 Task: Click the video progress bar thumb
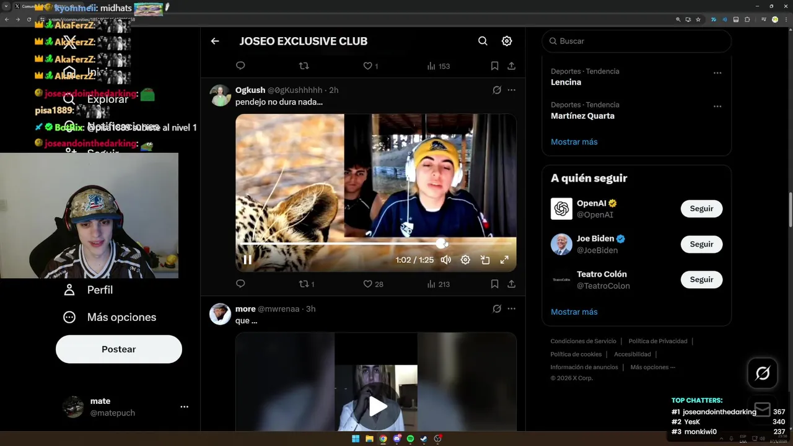coord(441,243)
